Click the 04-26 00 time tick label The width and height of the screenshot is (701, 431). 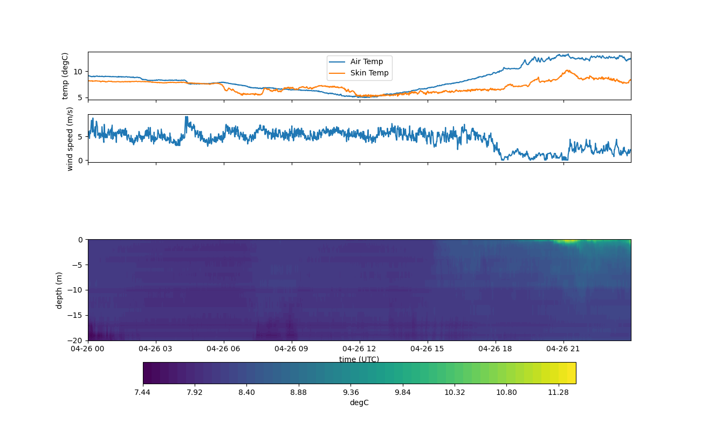[88, 349]
